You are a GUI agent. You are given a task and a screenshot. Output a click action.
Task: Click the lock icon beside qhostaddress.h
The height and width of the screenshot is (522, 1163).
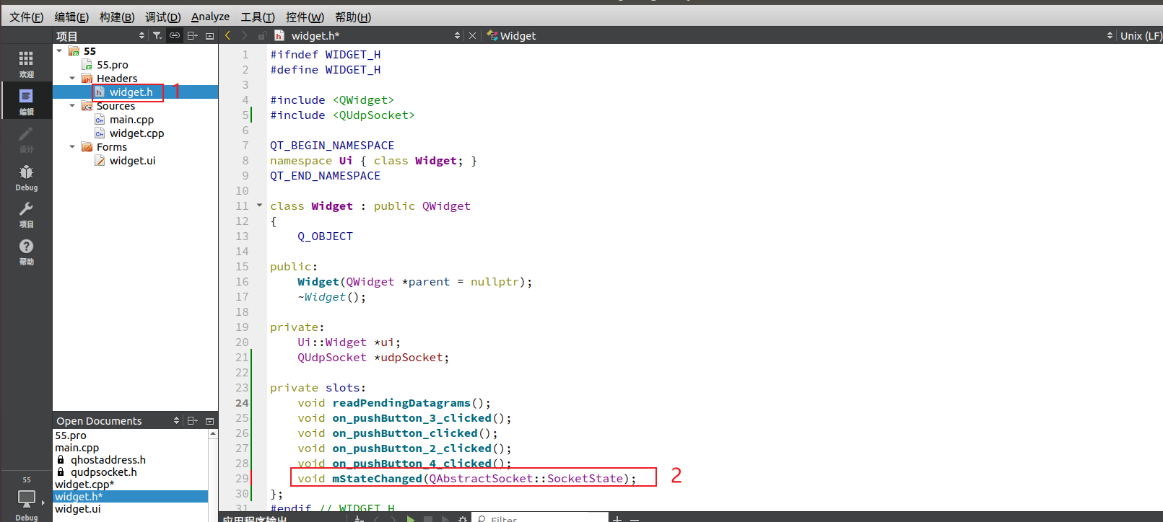tap(61, 460)
